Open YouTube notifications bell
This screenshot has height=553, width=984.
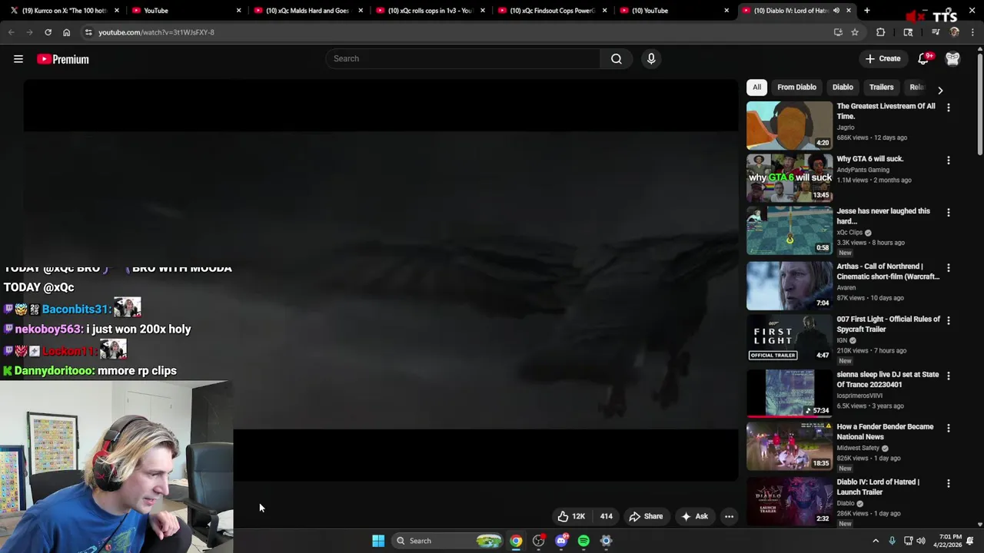click(924, 59)
